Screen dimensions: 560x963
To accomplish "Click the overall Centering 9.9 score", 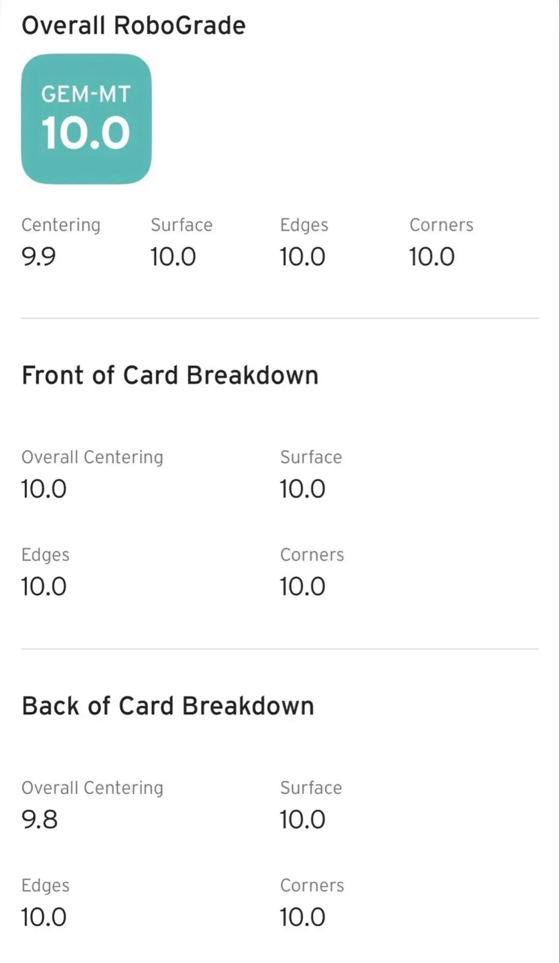I will click(39, 257).
